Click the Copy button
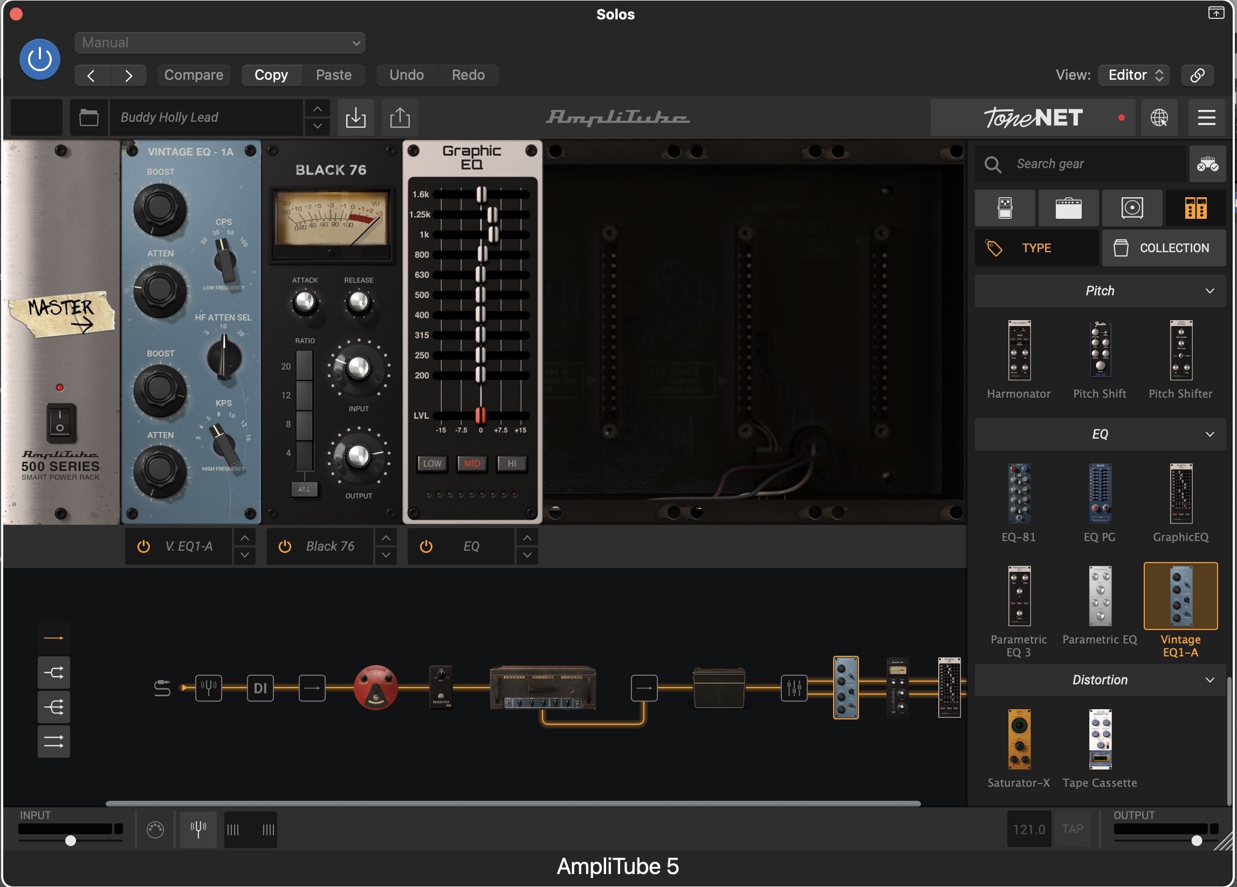This screenshot has height=887, width=1237. coord(271,75)
